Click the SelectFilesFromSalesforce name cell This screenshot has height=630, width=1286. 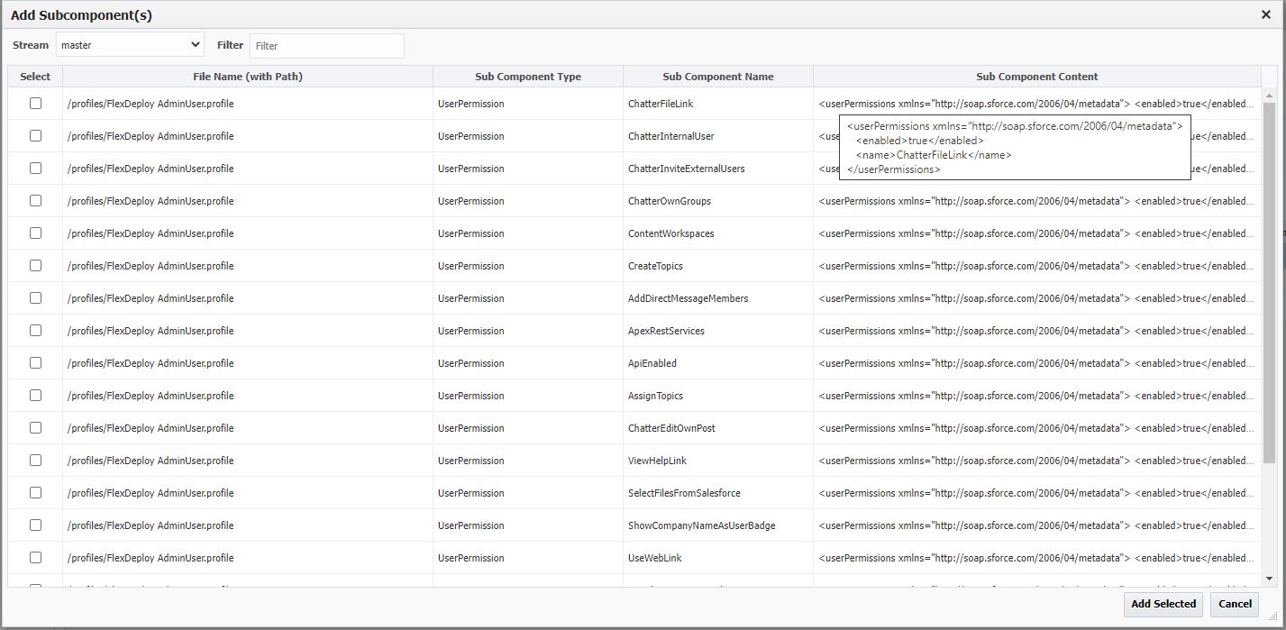718,493
